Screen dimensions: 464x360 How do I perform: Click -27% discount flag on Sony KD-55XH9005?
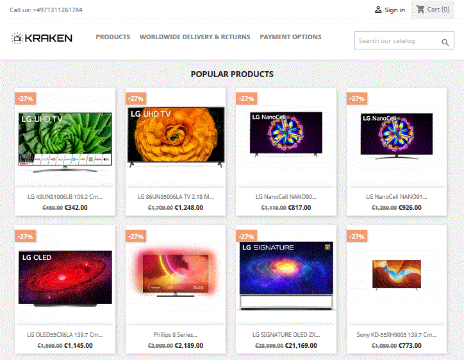[357, 236]
